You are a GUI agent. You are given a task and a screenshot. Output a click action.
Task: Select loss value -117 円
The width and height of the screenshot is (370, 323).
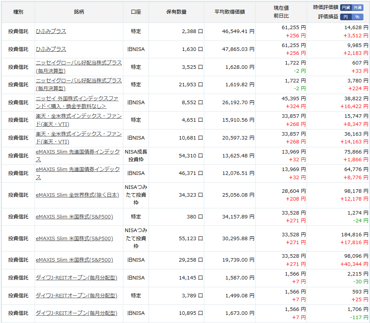pyautogui.click(x=359, y=318)
